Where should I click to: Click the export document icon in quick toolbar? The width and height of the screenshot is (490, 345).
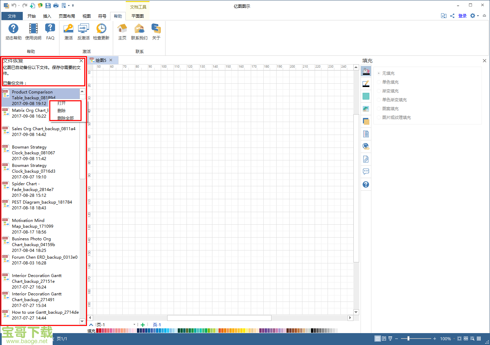click(64, 5)
